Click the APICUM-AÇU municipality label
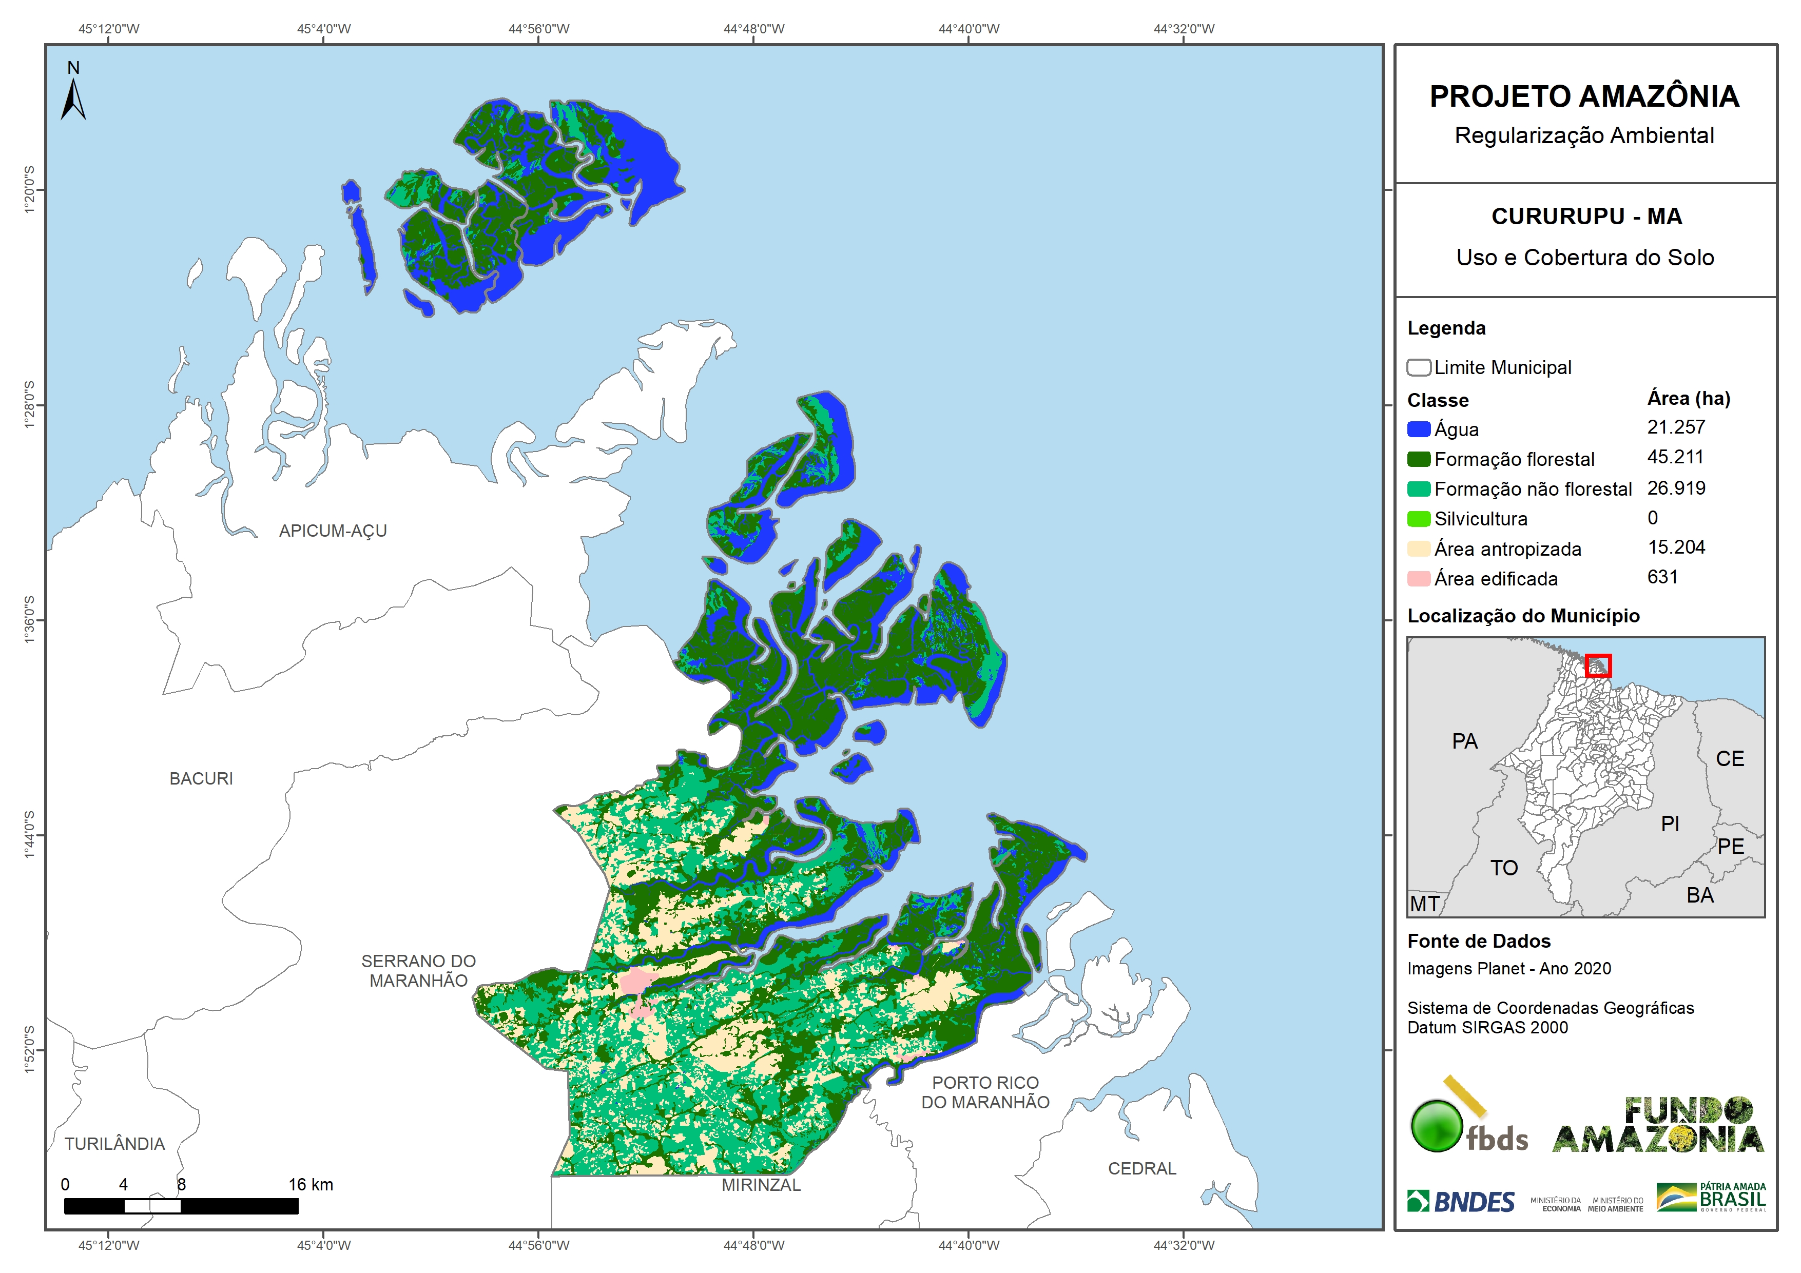The height and width of the screenshot is (1273, 1801). pyautogui.click(x=333, y=531)
